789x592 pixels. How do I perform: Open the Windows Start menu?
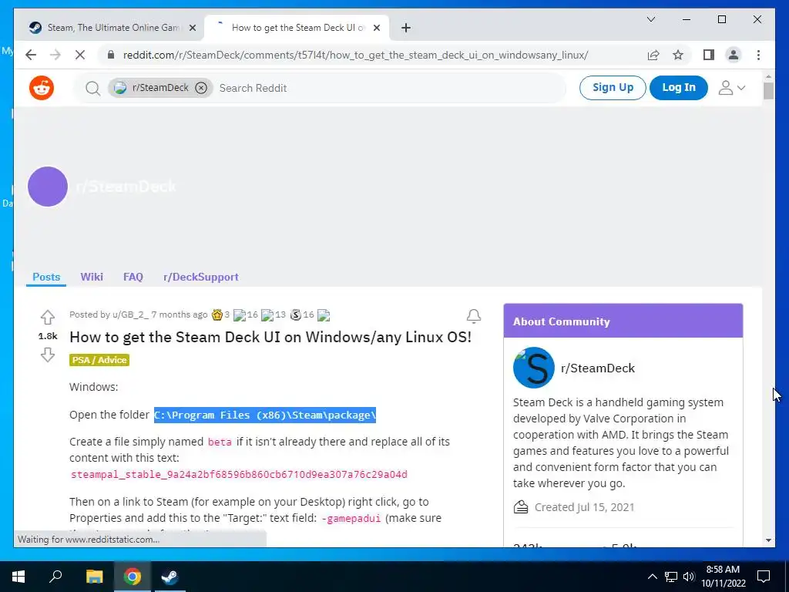(18, 577)
